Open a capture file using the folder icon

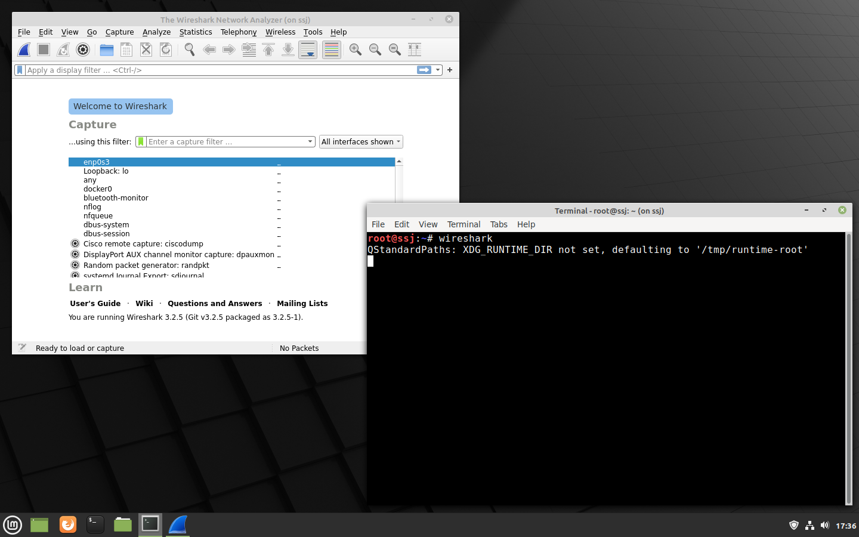pyautogui.click(x=106, y=50)
